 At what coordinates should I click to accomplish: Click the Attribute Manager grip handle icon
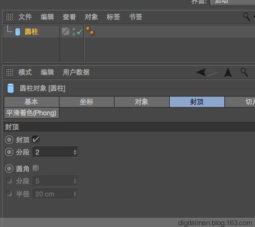pyautogui.click(x=9, y=72)
